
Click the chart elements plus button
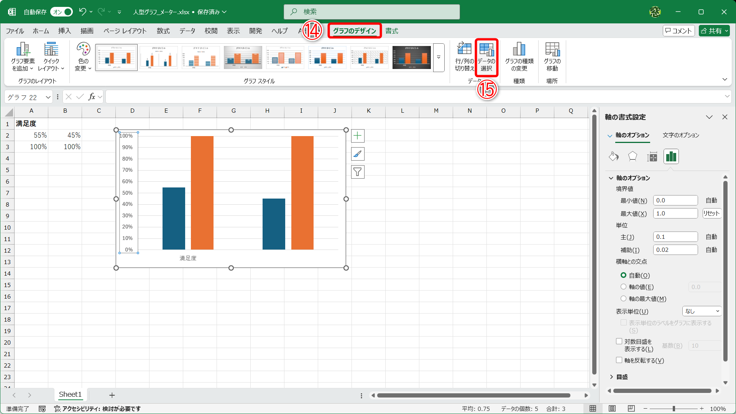click(358, 136)
